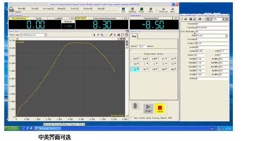Click the scissors cut icon in Curve Pad
253x141 pixels.
coord(115,35)
